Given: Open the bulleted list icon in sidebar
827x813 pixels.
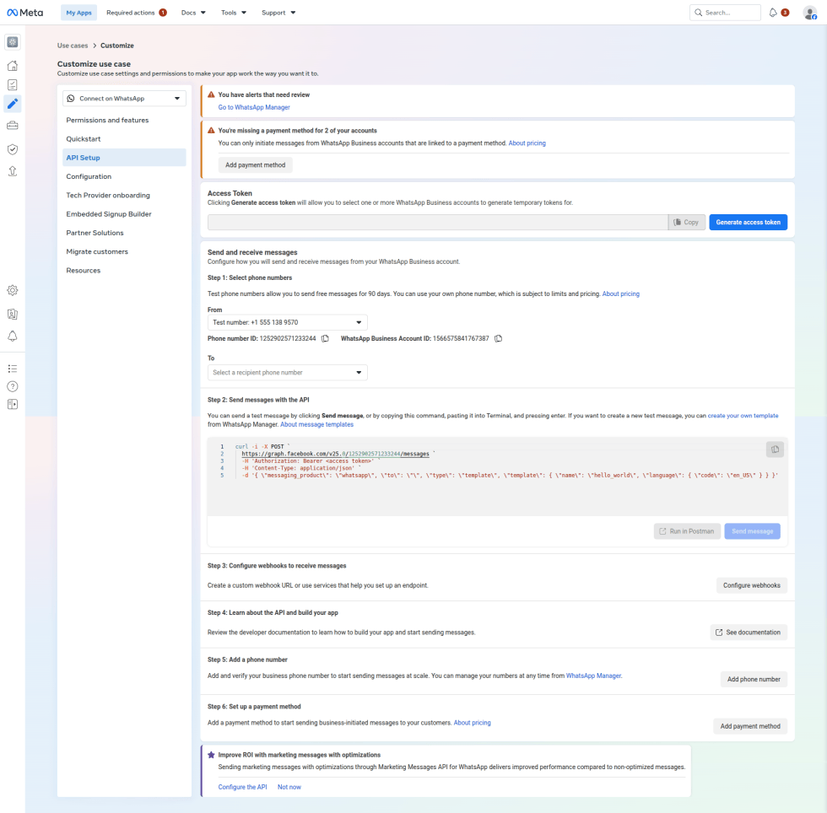Looking at the screenshot, I should coord(13,369).
